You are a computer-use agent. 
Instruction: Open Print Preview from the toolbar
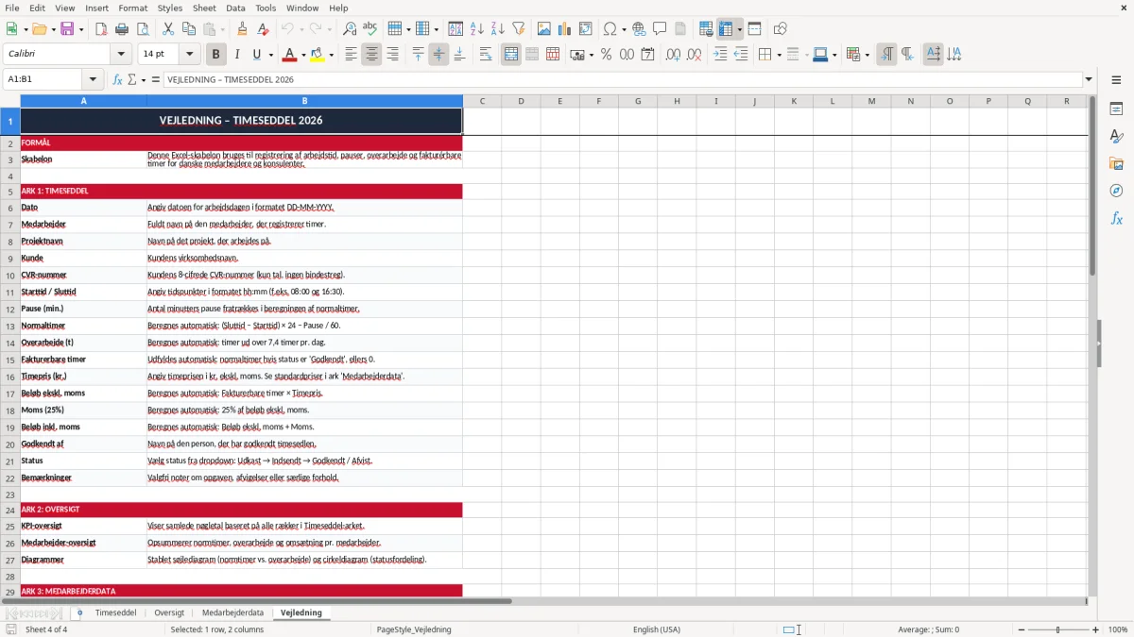pos(143,29)
